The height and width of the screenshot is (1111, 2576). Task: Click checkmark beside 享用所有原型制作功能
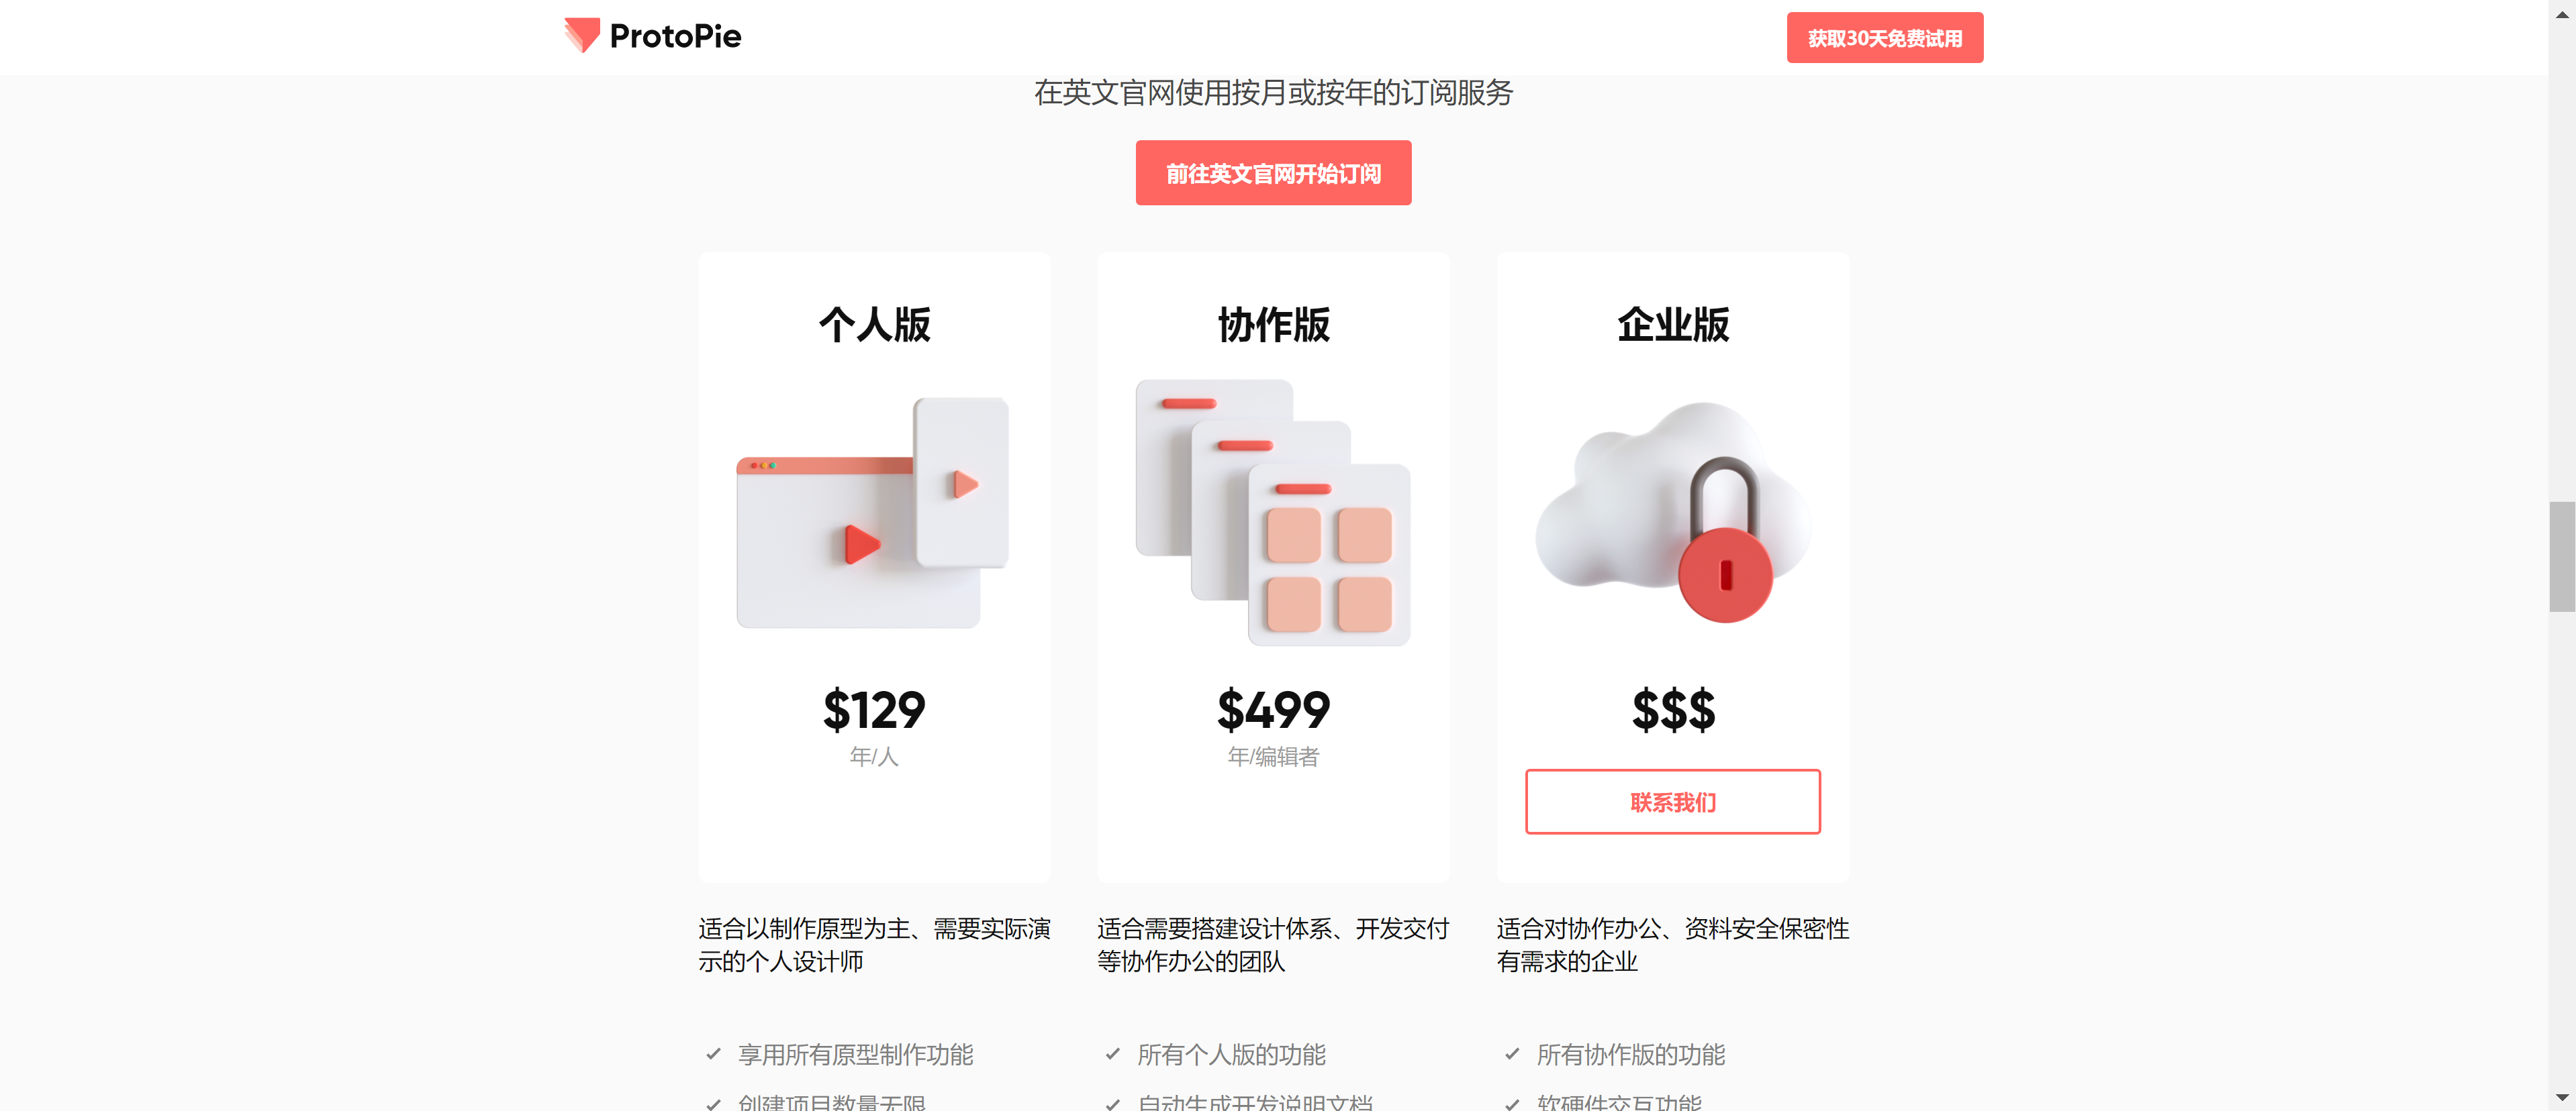click(713, 1054)
